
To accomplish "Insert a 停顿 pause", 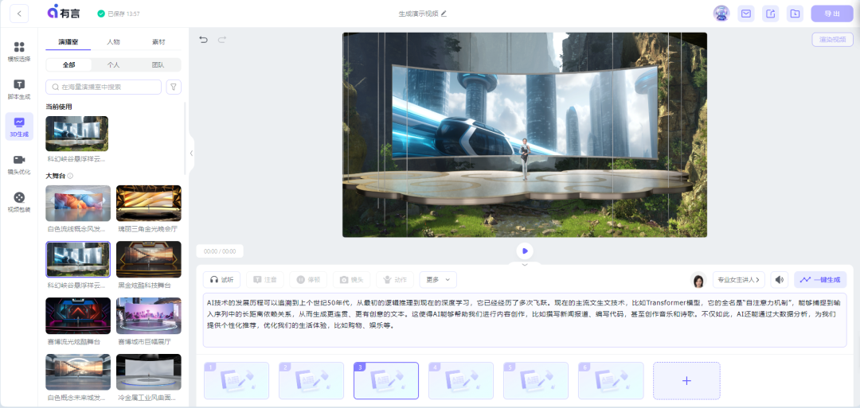I will click(x=308, y=280).
